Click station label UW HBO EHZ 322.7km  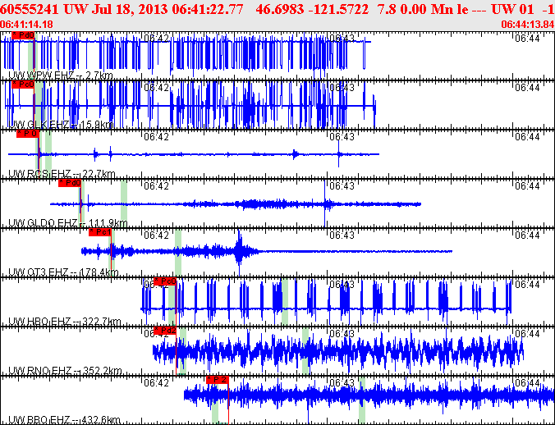[64, 322]
